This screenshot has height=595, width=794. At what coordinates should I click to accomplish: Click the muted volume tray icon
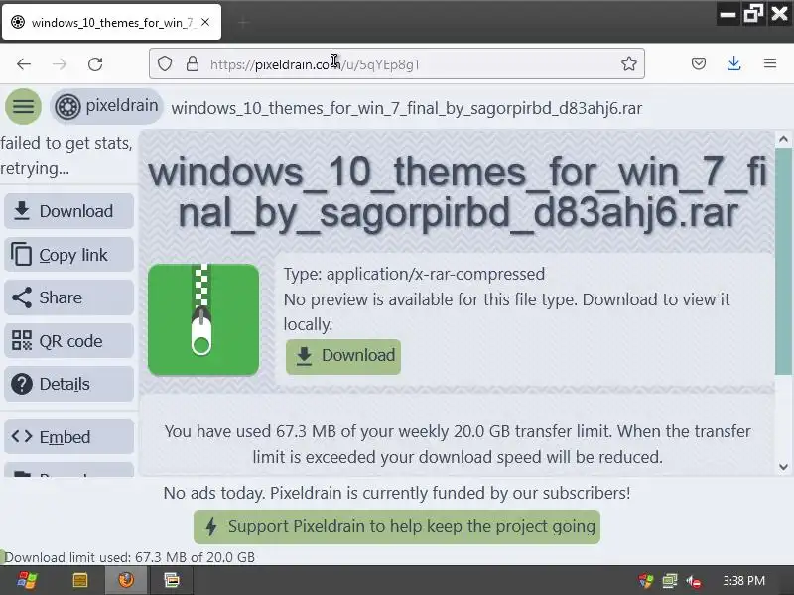coord(694,581)
